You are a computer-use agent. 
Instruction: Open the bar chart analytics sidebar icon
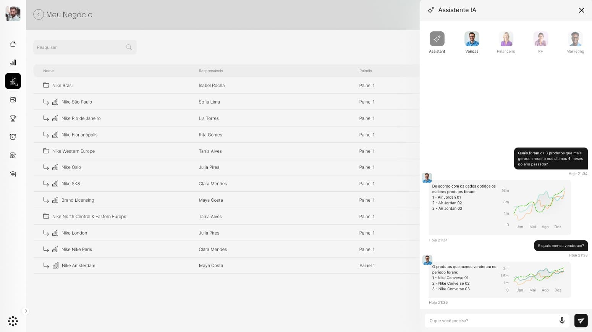(13, 63)
